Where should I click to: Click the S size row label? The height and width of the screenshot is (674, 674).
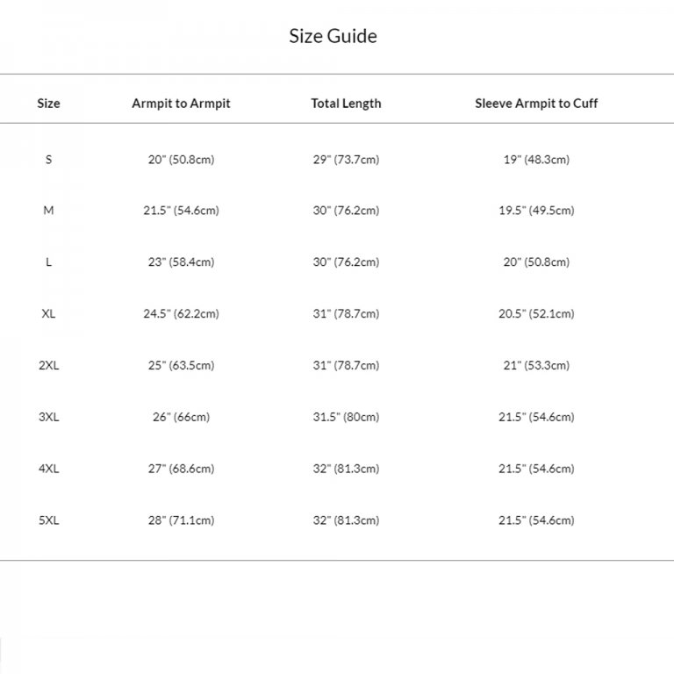pyautogui.click(x=48, y=160)
